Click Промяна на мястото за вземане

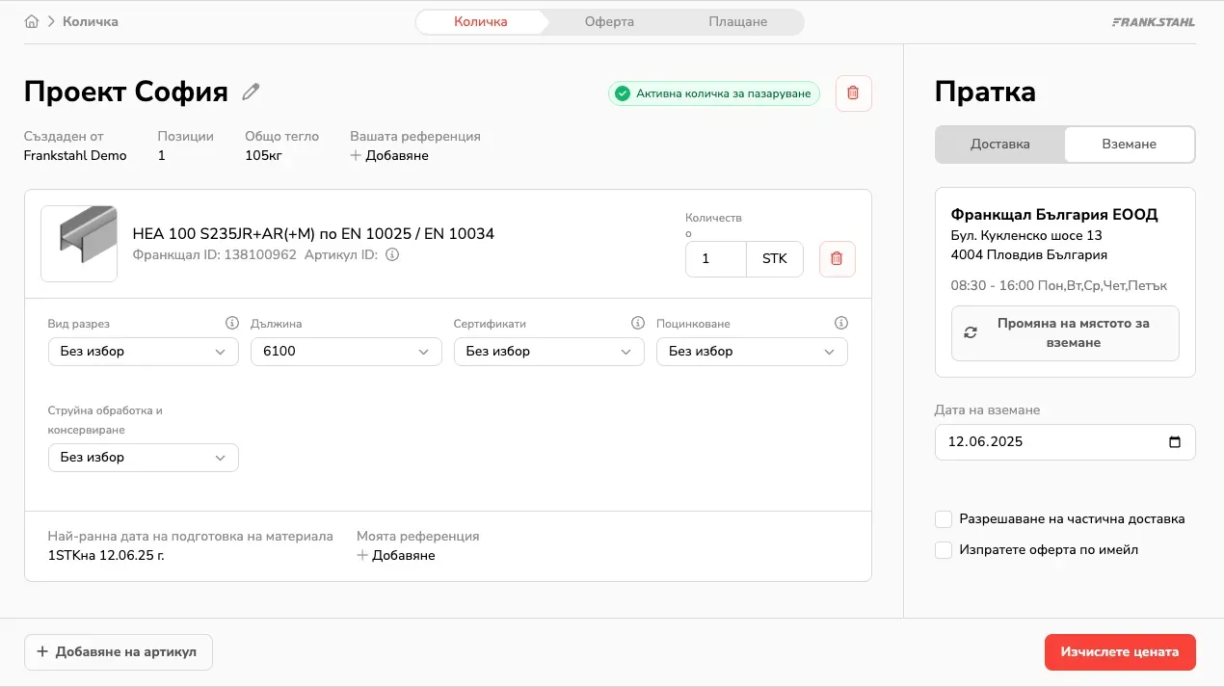click(x=1065, y=333)
